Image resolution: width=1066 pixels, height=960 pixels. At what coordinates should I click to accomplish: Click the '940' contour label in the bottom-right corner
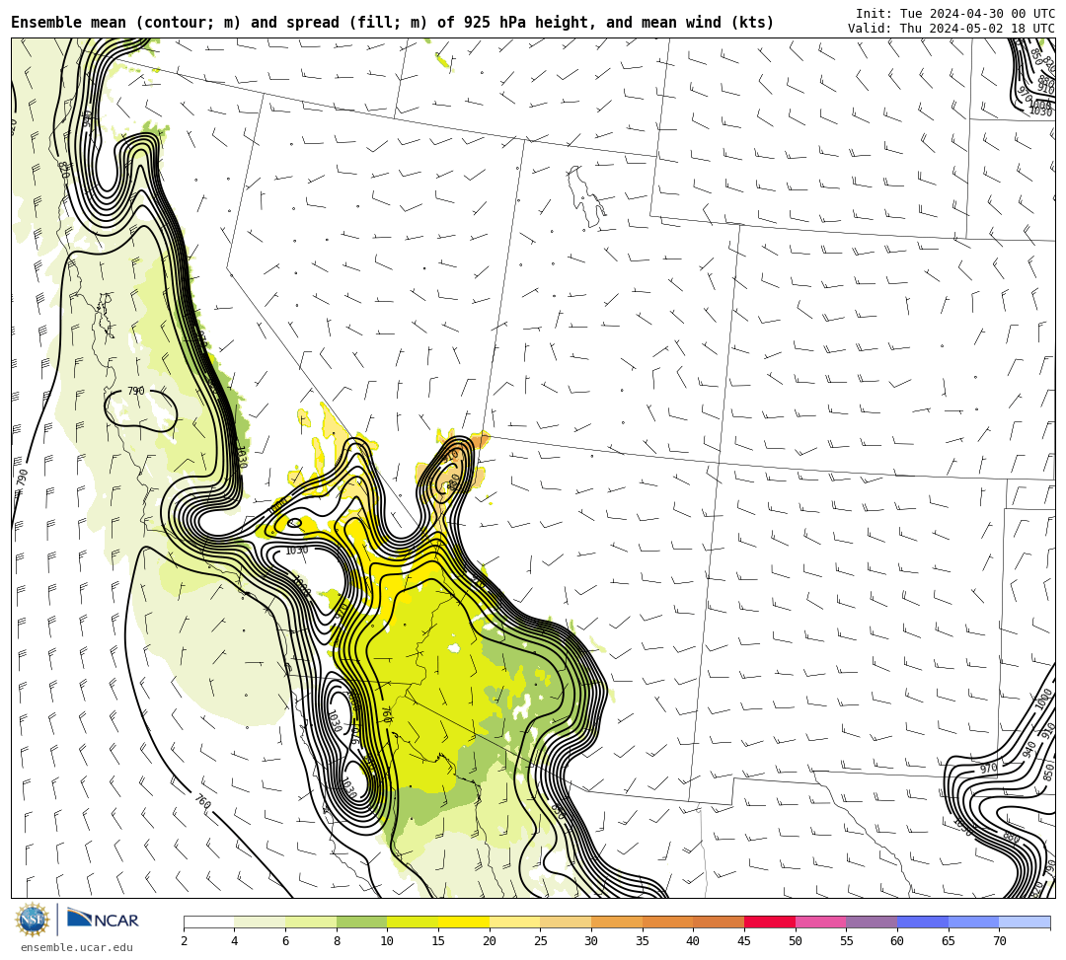coord(1029,749)
